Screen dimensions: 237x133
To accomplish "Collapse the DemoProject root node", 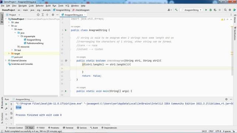I will pos(6,19).
